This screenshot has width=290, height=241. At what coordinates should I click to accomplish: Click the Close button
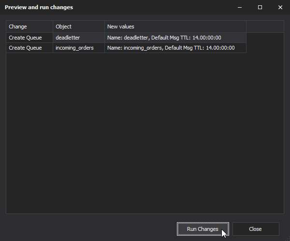pyautogui.click(x=256, y=229)
